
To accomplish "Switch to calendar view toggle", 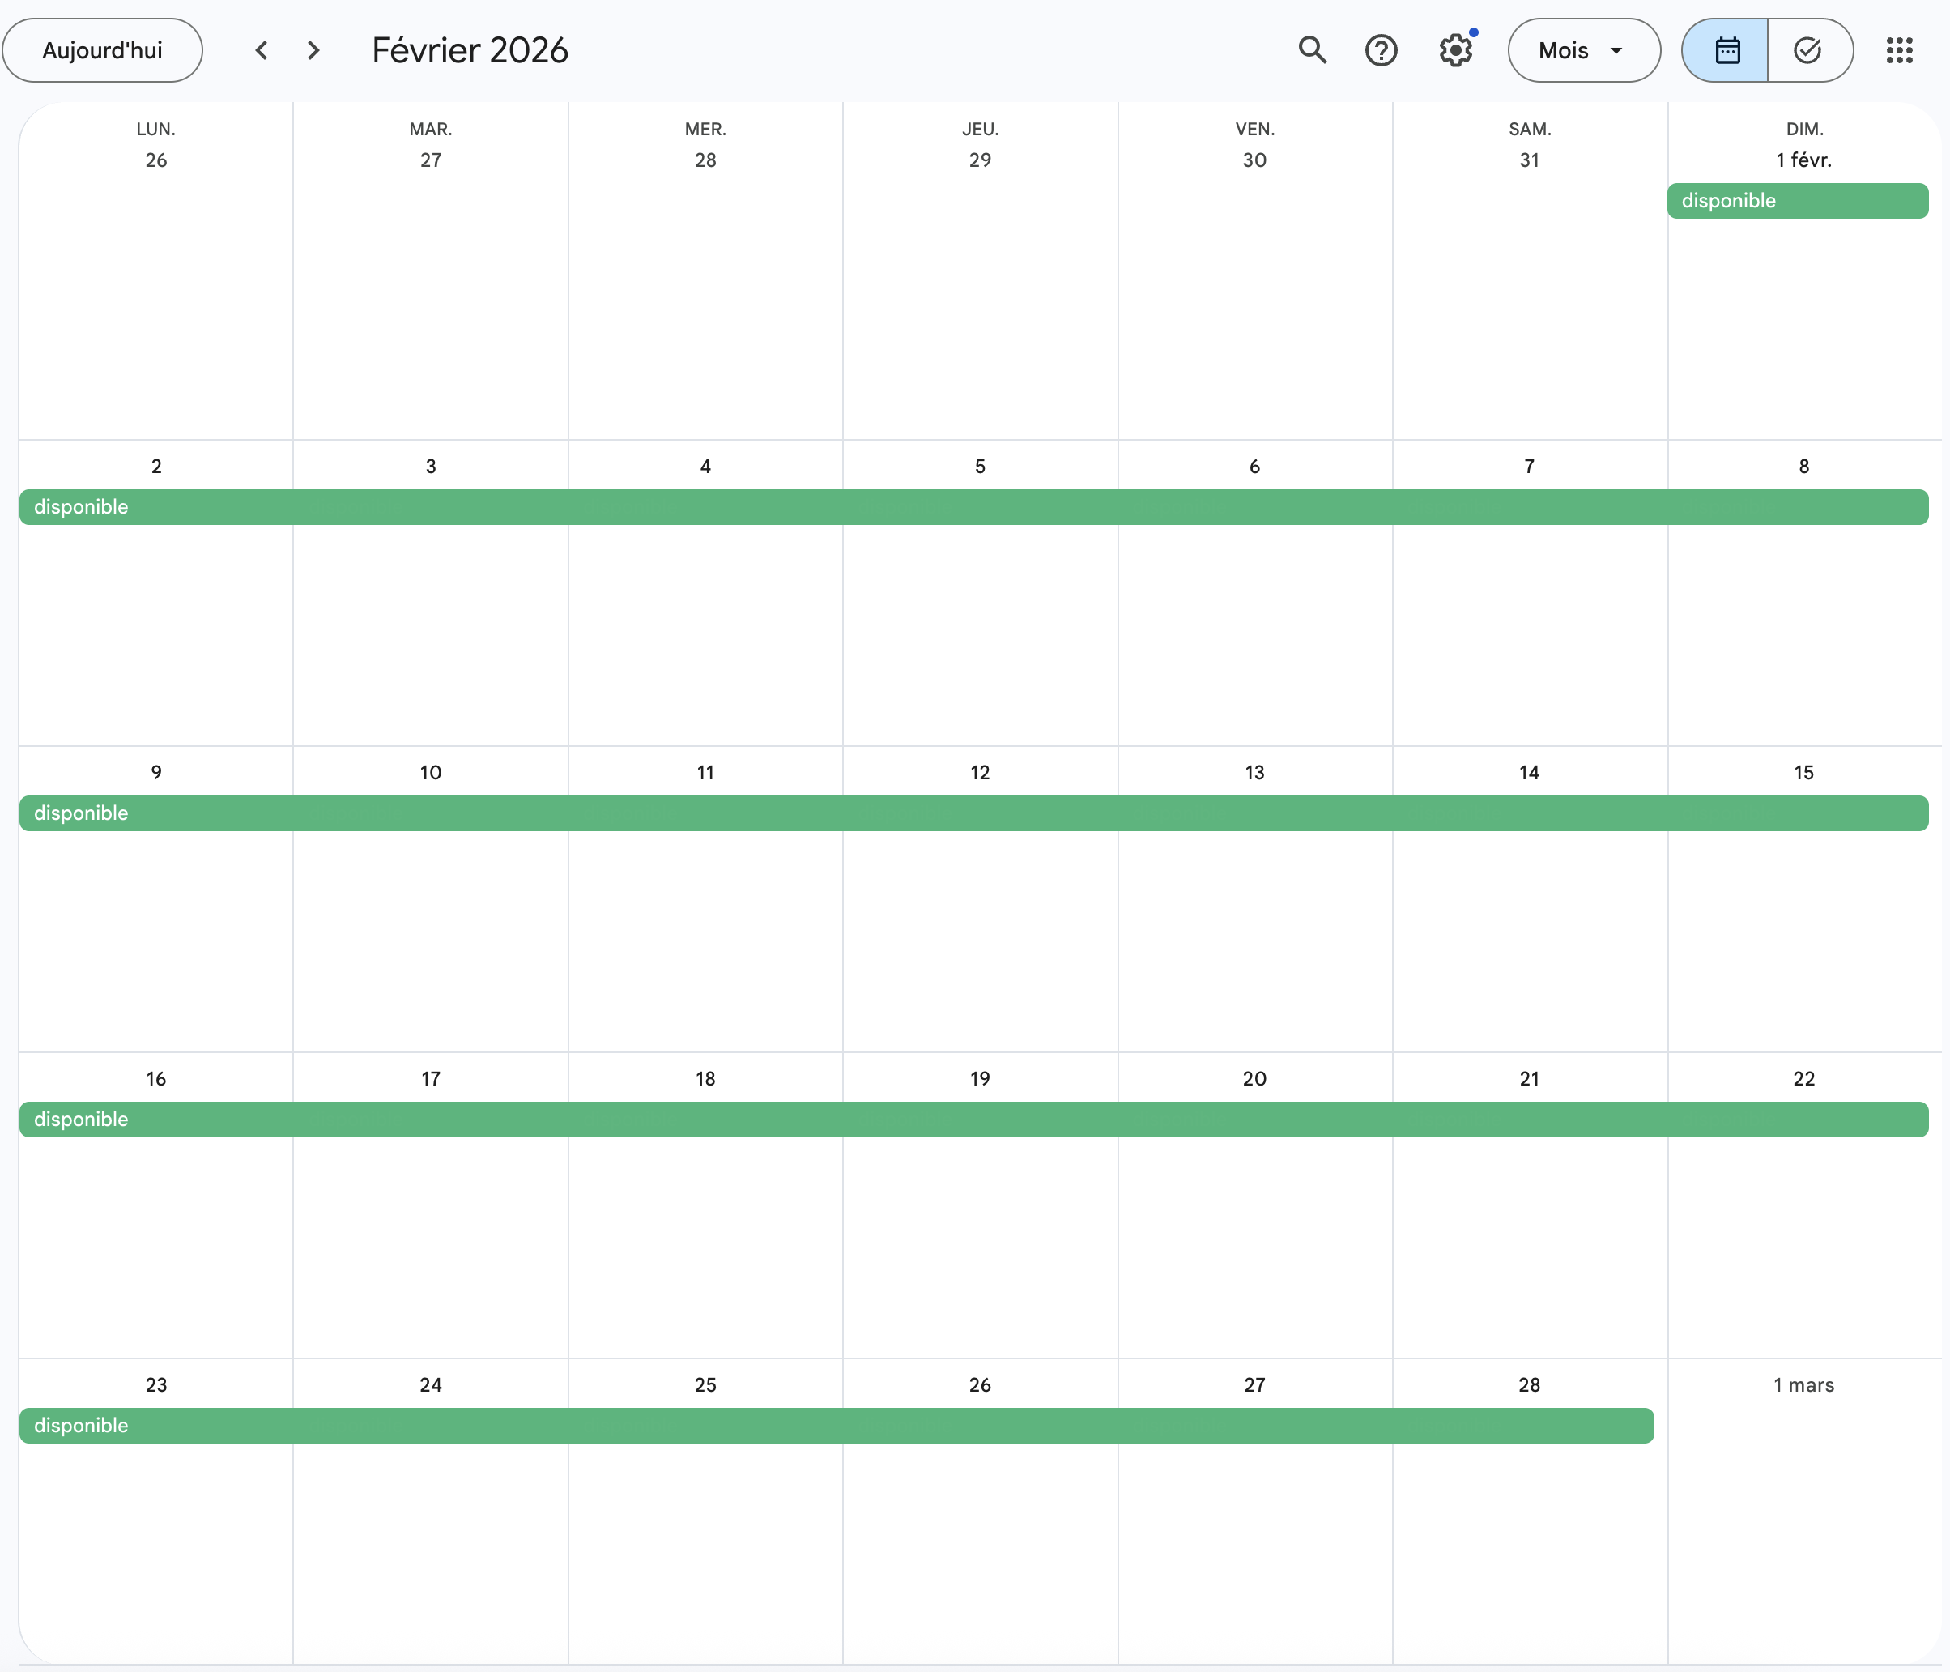I will point(1726,50).
